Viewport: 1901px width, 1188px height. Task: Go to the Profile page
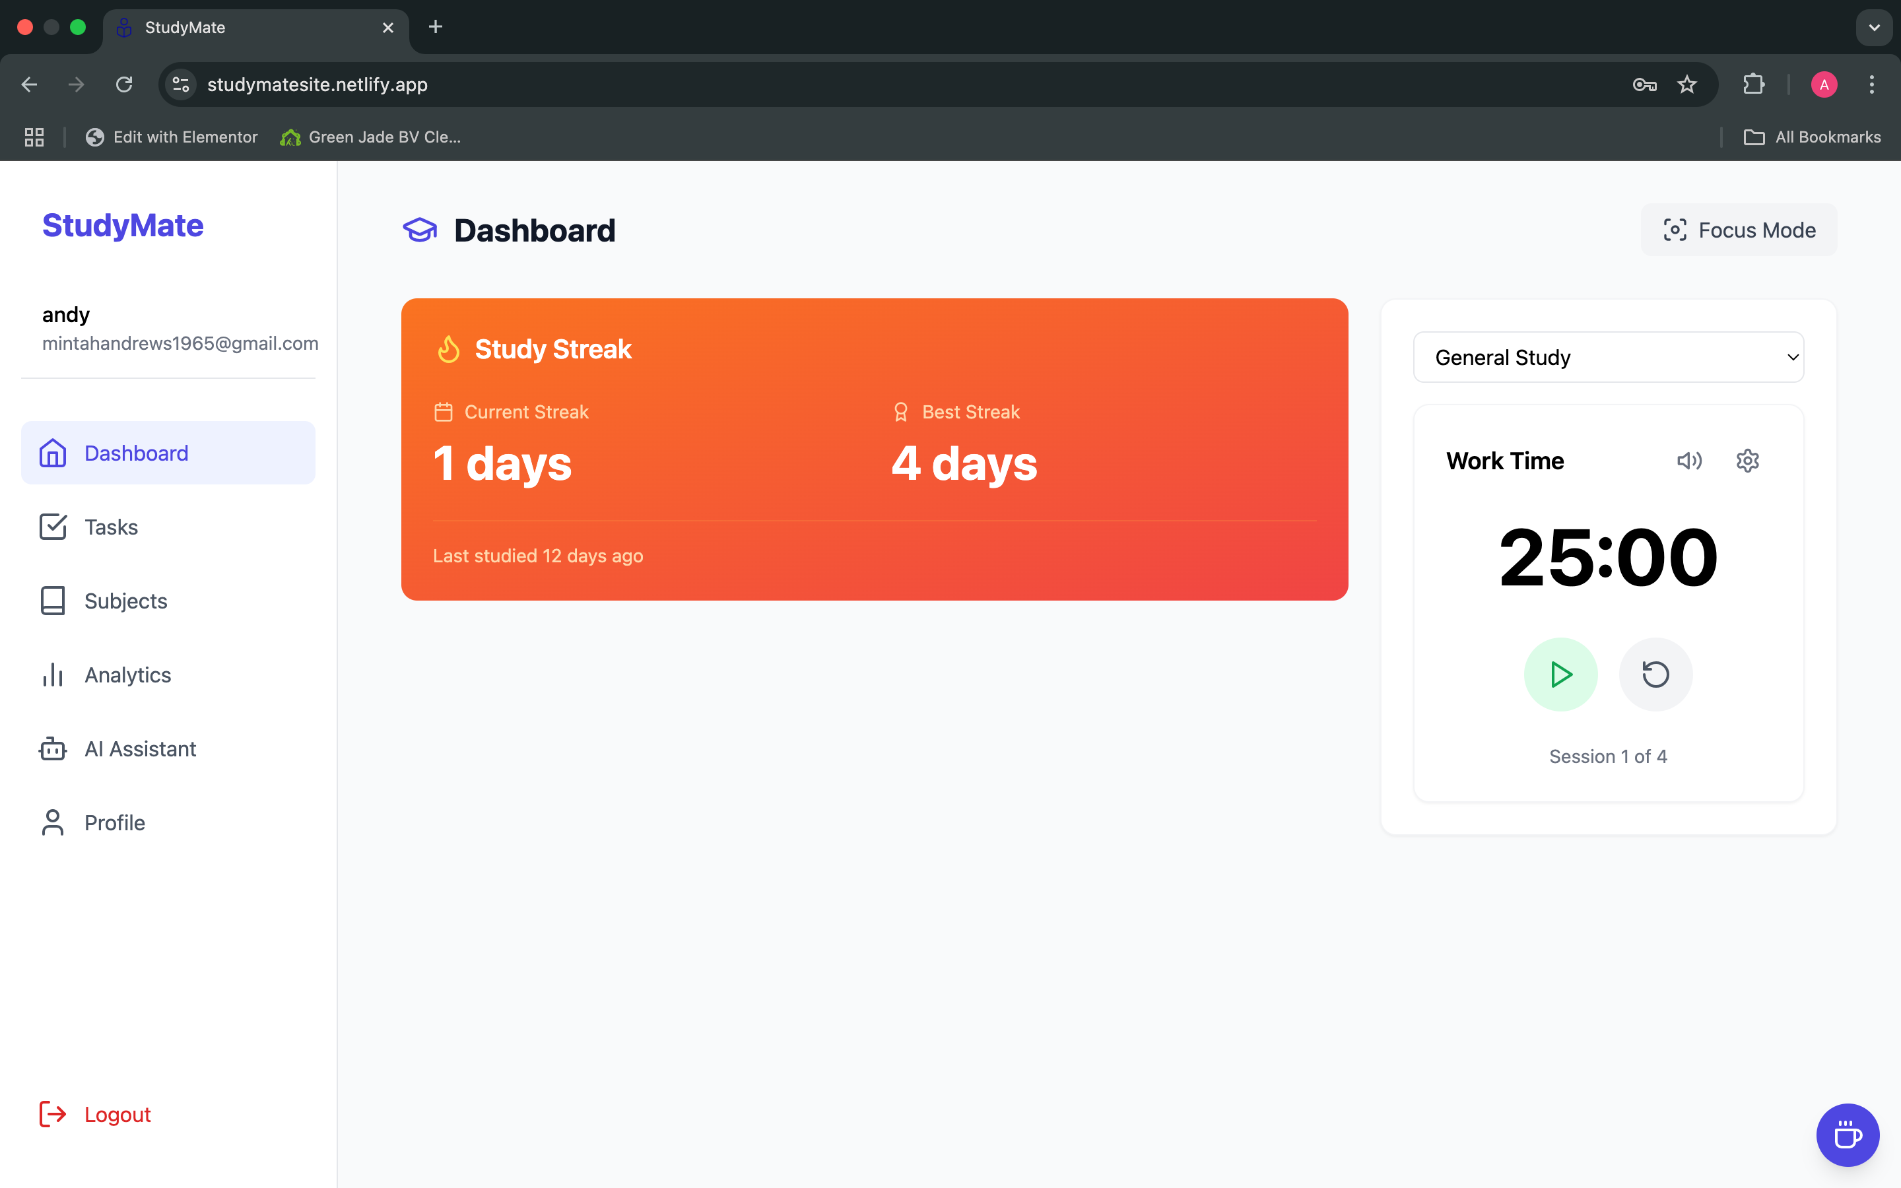point(115,822)
